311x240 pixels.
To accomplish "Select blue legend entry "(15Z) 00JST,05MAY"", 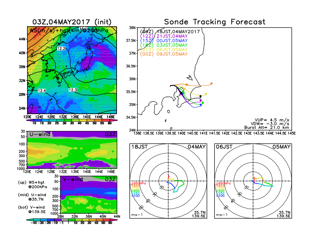I will (x=164, y=41).
